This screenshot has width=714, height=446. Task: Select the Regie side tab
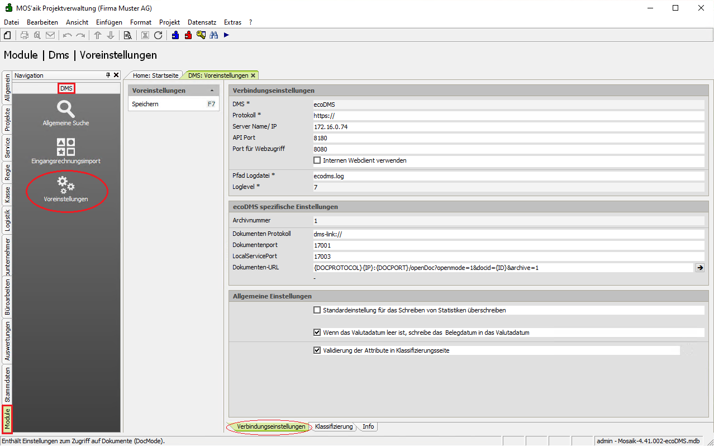tap(7, 172)
